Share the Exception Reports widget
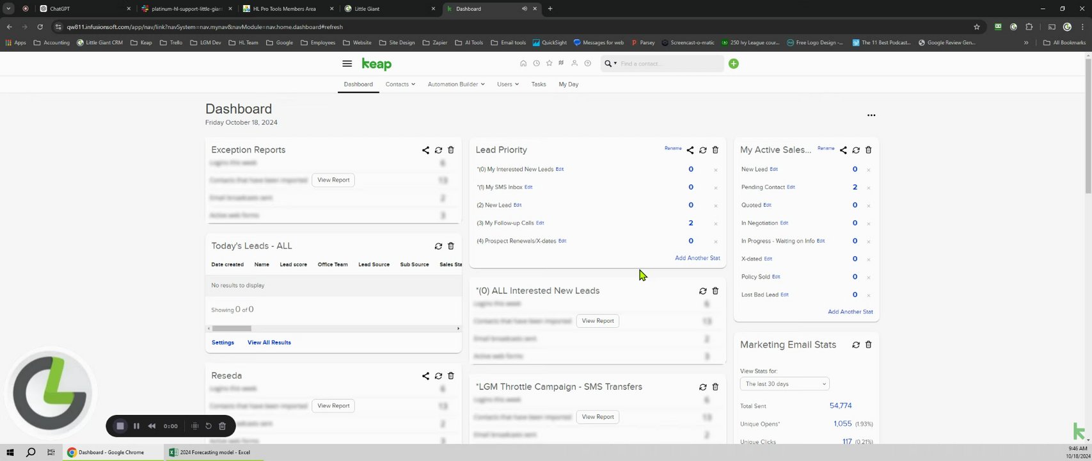Viewport: 1092px width, 461px height. (x=425, y=150)
